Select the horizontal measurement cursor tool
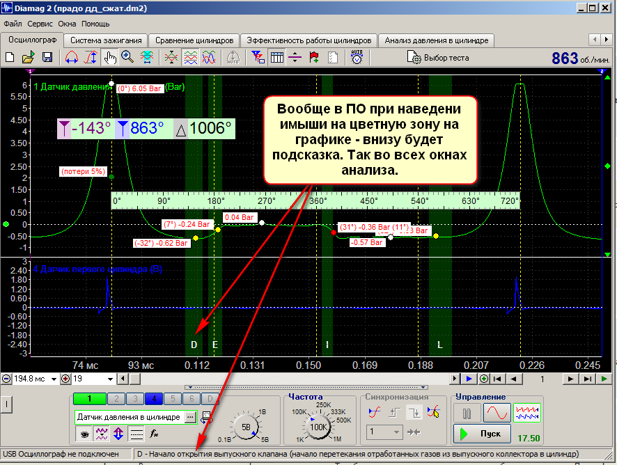 tap(72, 58)
